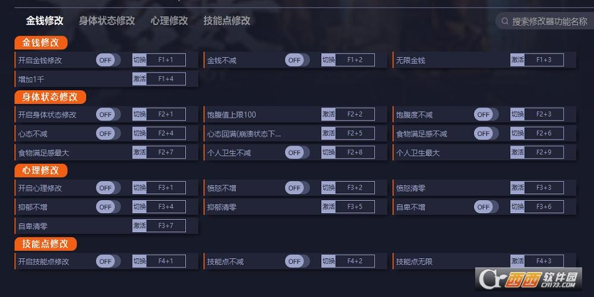Click 切换 button for 自卑不增

(517, 207)
